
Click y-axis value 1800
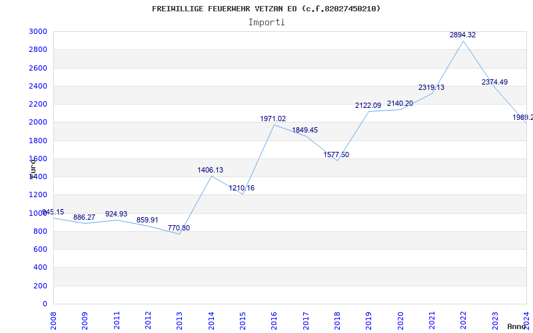point(39,141)
